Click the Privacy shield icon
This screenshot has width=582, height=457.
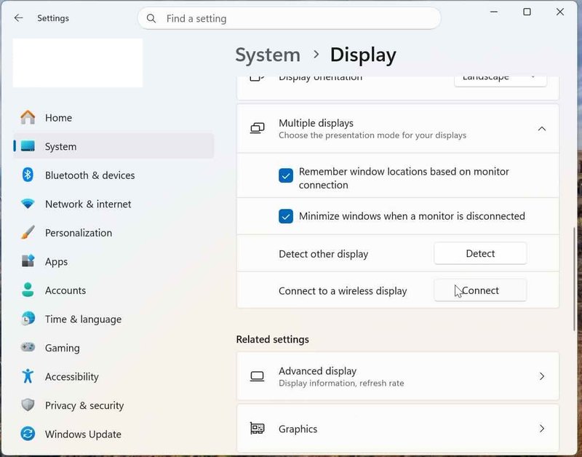(x=28, y=405)
